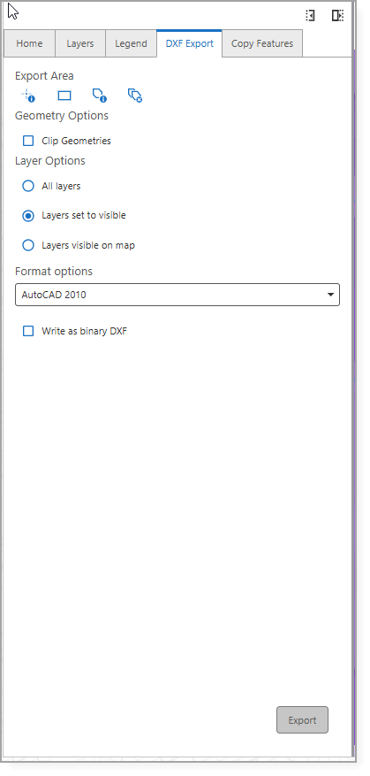The width and height of the screenshot is (370, 776).
Task: Click the DXF Export tab
Action: point(189,43)
